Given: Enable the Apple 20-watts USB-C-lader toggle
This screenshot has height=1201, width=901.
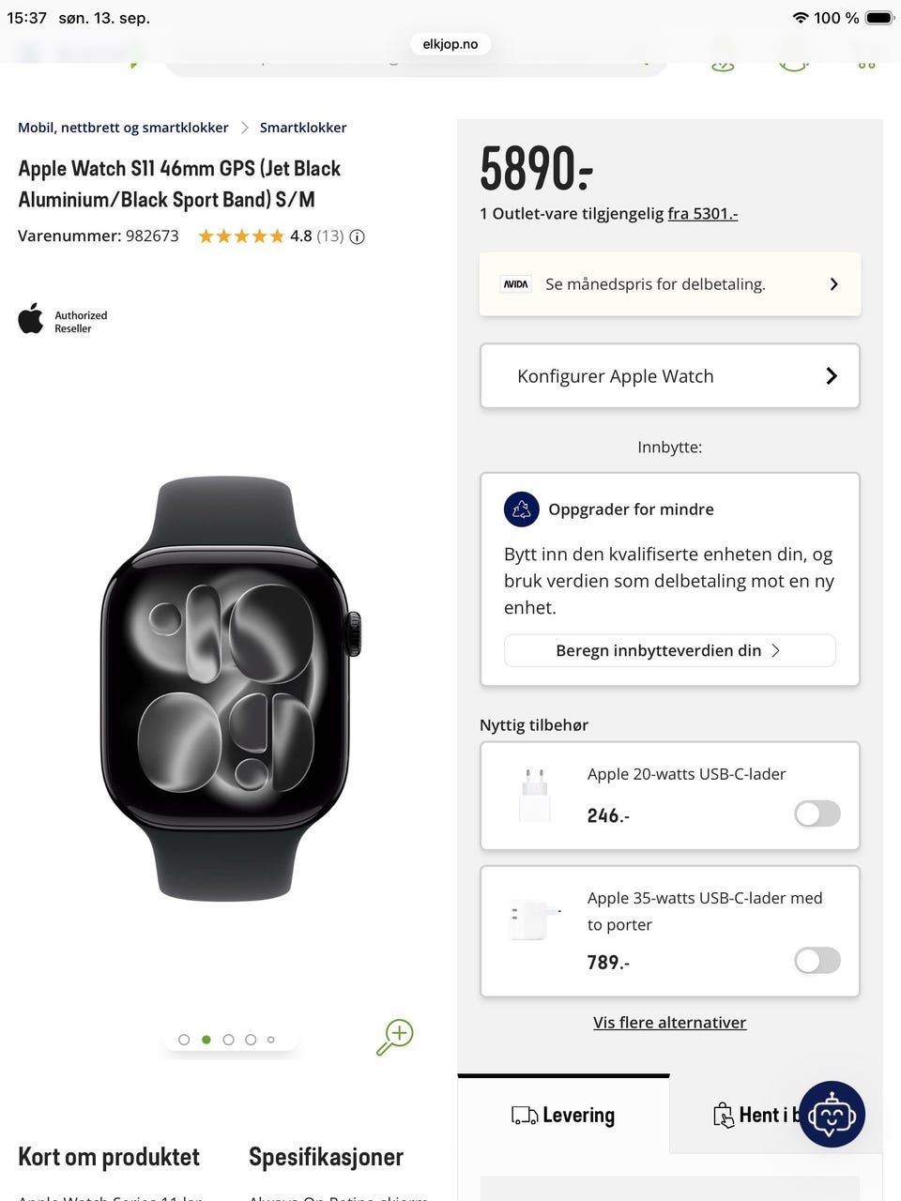Looking at the screenshot, I should (817, 813).
